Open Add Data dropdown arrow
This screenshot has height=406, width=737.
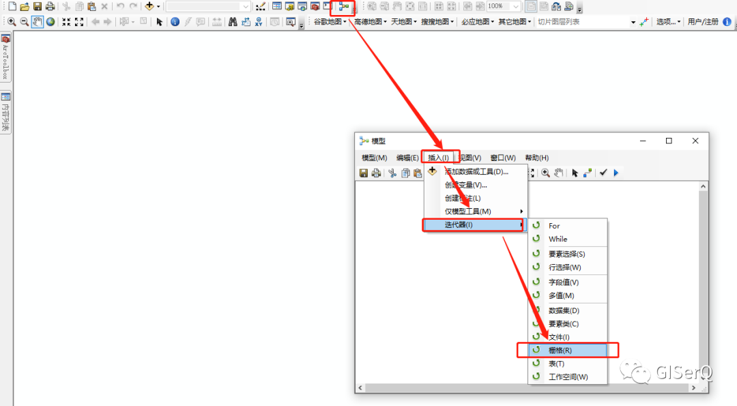pos(158,7)
